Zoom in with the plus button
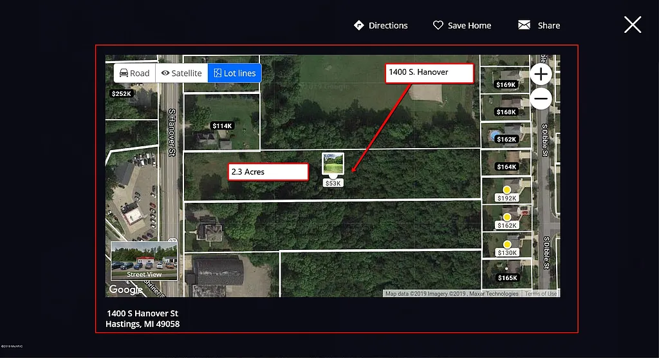Screen dimensions: 659x358 (x=541, y=74)
